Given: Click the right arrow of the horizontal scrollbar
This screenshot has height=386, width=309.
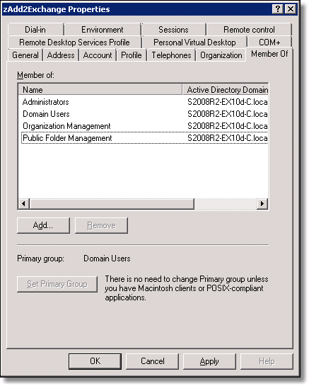Looking at the screenshot, I should tap(262, 203).
